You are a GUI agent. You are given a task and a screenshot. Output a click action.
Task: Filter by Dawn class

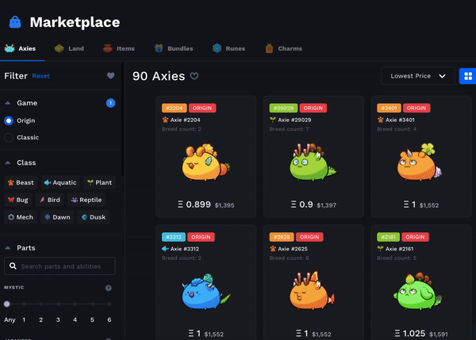[x=57, y=217]
